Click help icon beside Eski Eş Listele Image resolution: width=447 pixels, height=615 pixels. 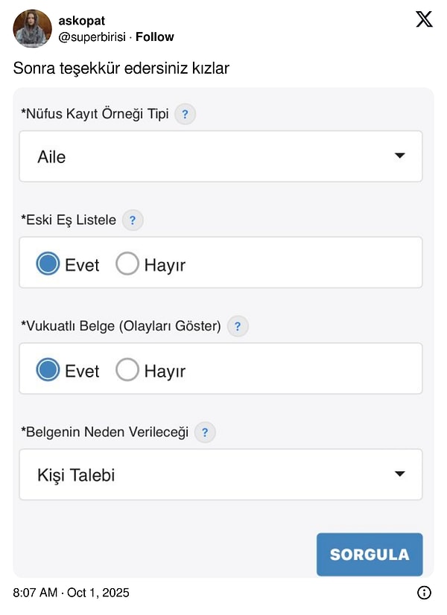tap(133, 220)
